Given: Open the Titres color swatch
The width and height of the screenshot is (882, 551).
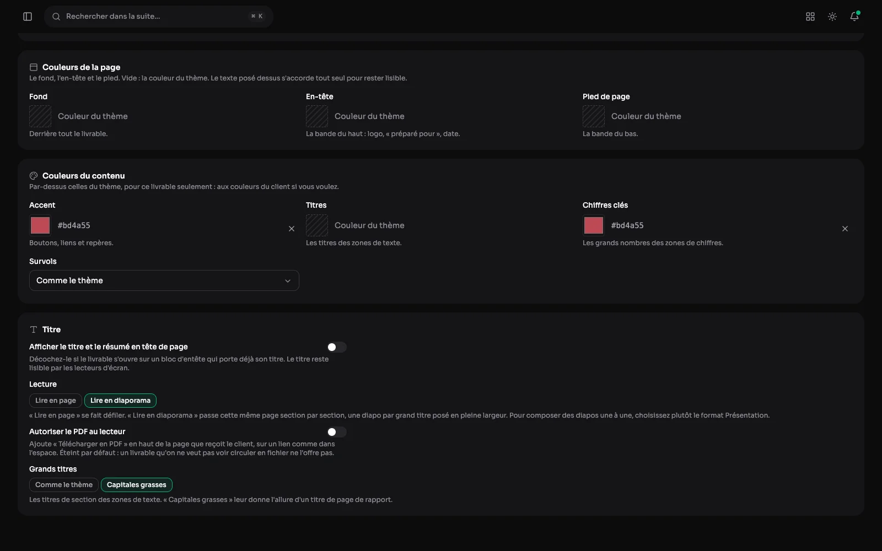Looking at the screenshot, I should pos(317,225).
